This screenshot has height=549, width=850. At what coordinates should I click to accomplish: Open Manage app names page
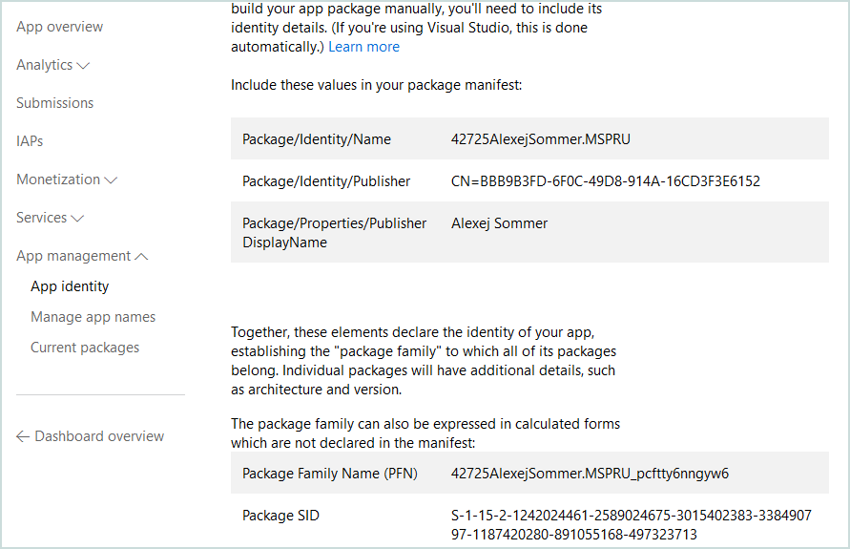(x=93, y=317)
